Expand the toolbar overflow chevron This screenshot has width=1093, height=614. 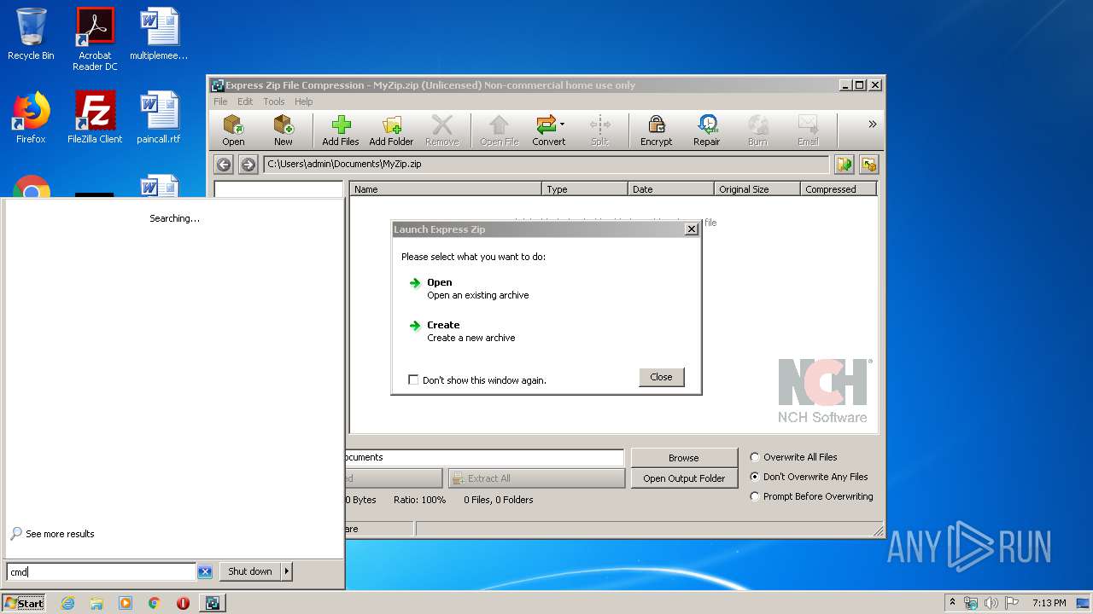872,125
